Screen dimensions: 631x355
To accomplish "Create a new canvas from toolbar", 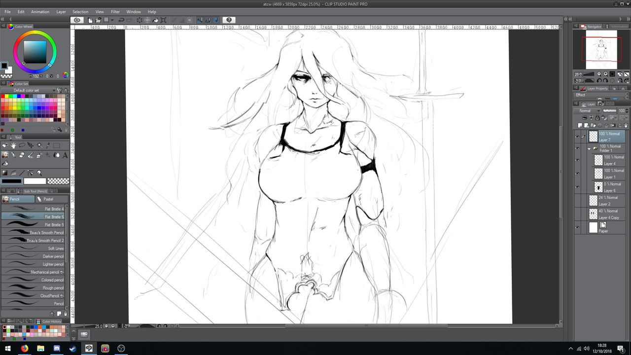I will [90, 20].
